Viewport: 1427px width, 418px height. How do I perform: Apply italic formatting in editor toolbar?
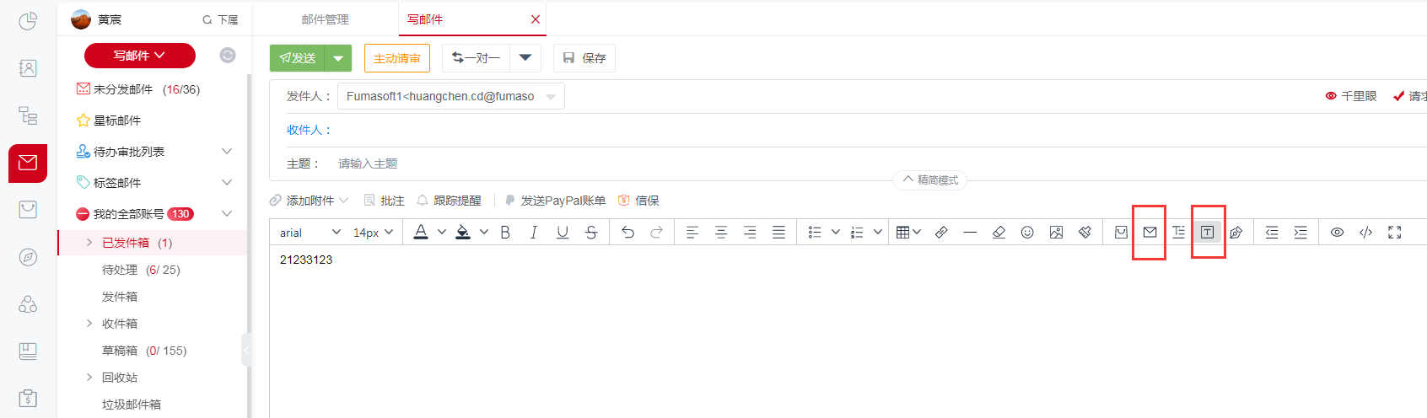[x=534, y=233]
